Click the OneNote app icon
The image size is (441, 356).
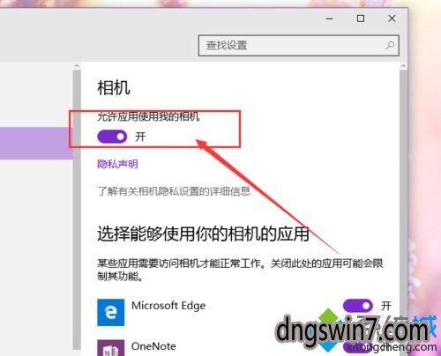point(111,348)
